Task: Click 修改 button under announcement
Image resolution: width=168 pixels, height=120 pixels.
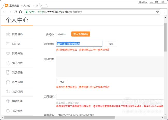Action: pyautogui.click(x=62, y=82)
